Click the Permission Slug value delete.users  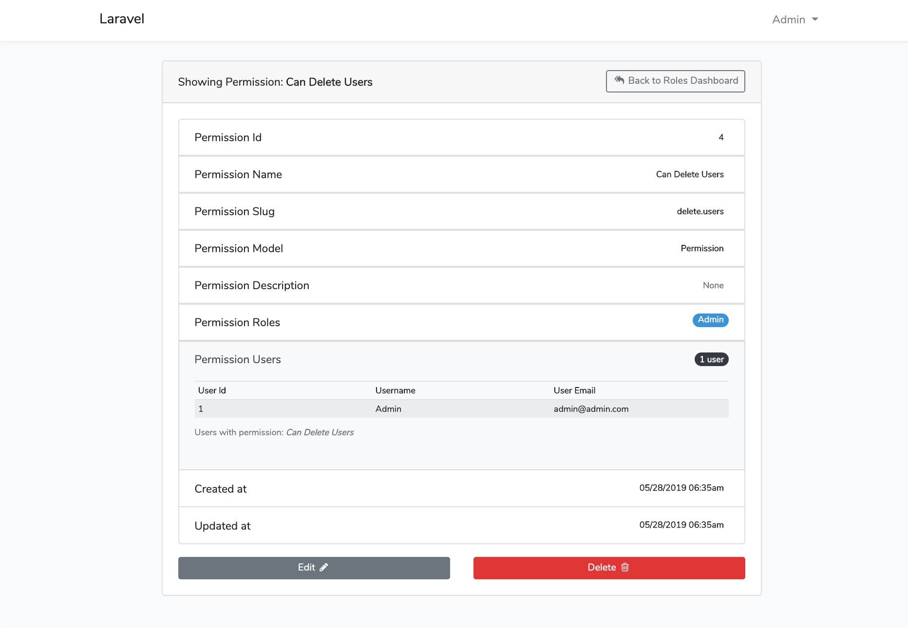[x=700, y=211]
